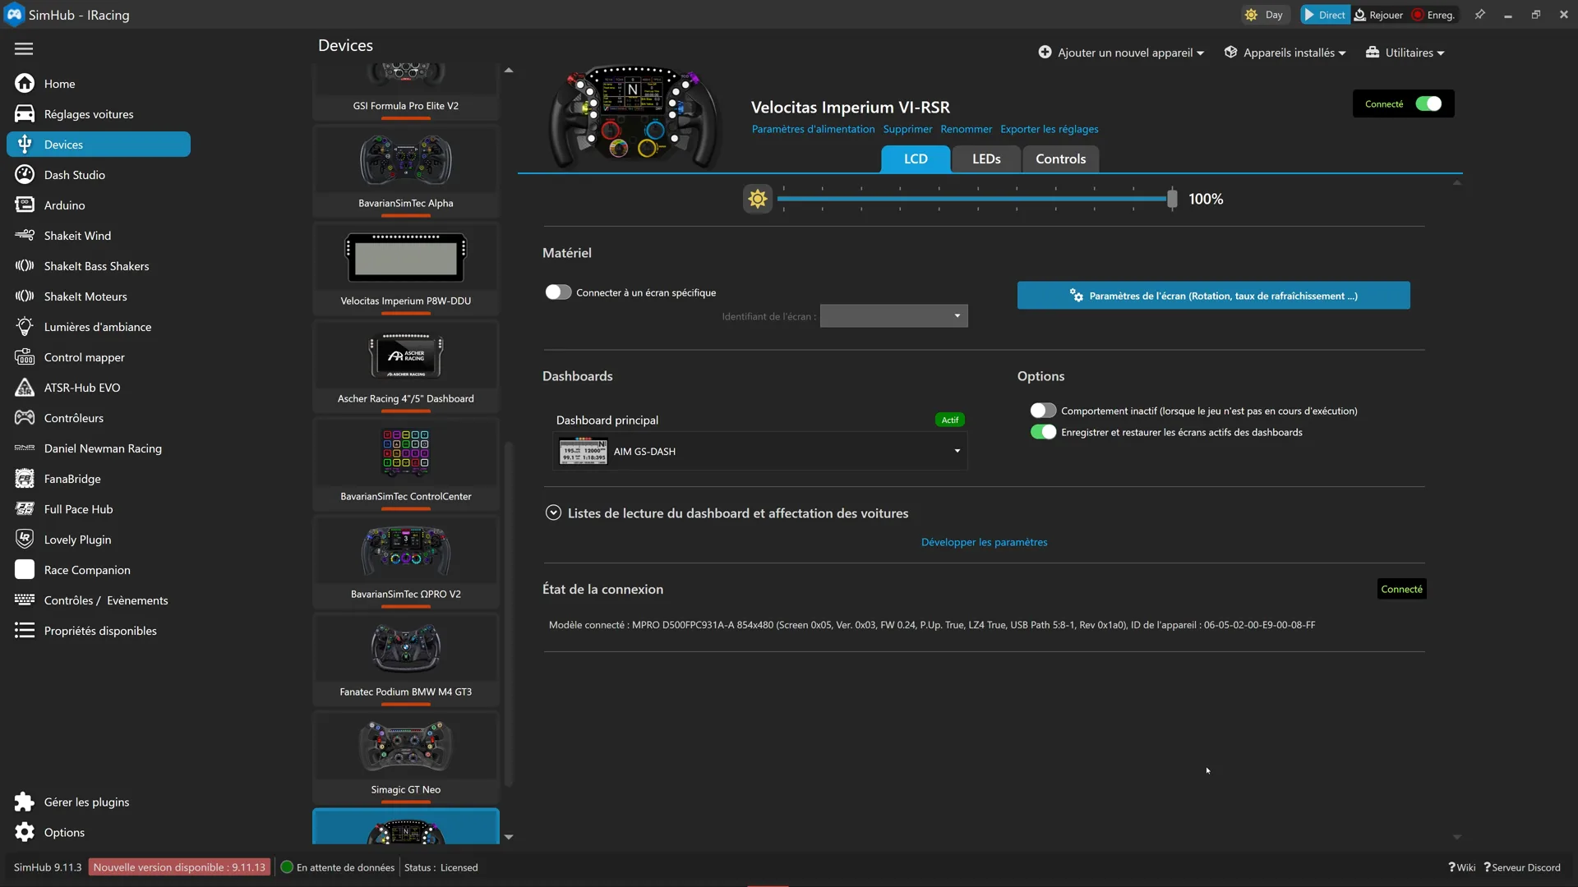The height and width of the screenshot is (887, 1578).
Task: Click Renommer device link
Action: [966, 129]
